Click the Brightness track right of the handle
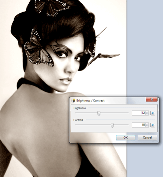The image size is (163, 177). (x=114, y=113)
